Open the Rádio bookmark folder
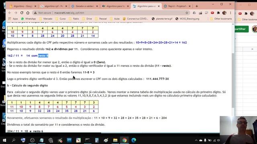This screenshot has height=144, width=257. 74,19
